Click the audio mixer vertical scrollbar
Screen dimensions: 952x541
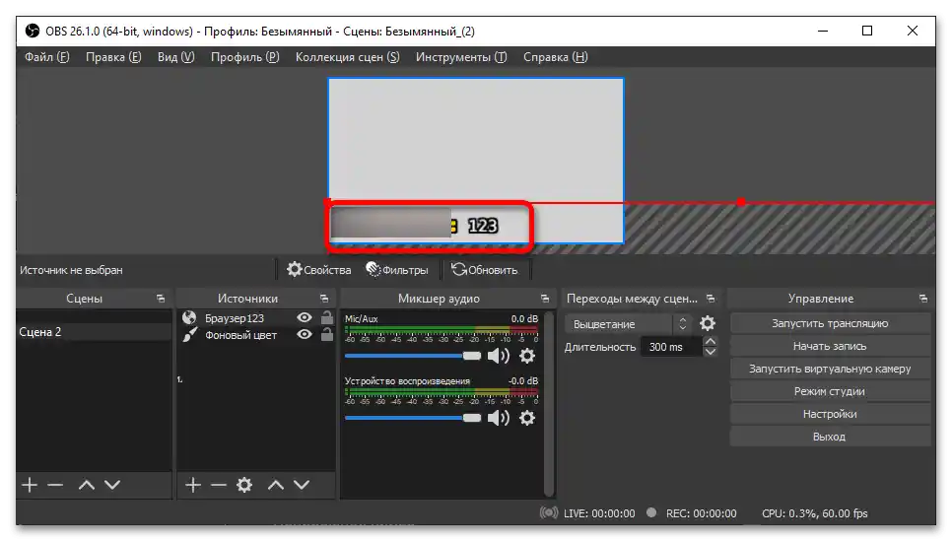click(x=549, y=404)
